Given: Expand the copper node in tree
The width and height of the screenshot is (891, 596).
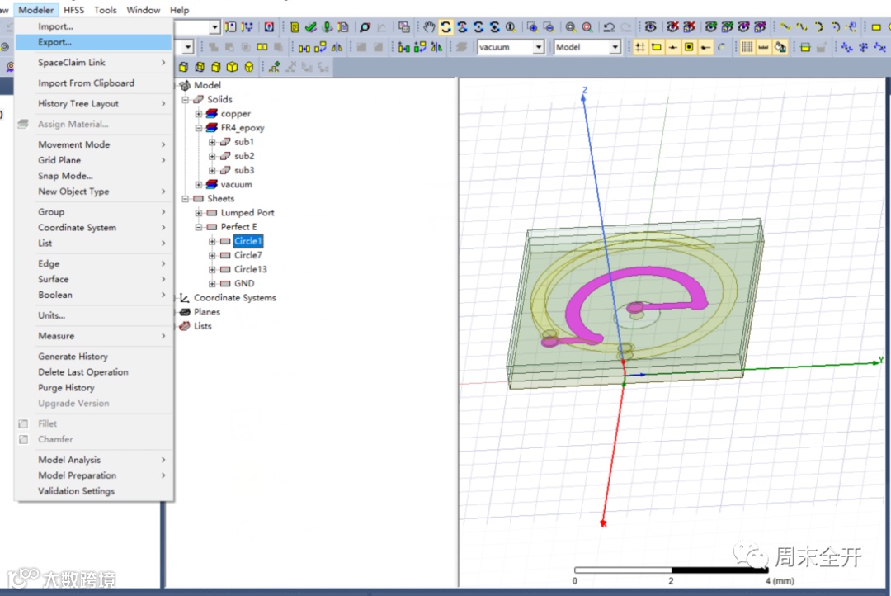Looking at the screenshot, I should coord(199,114).
